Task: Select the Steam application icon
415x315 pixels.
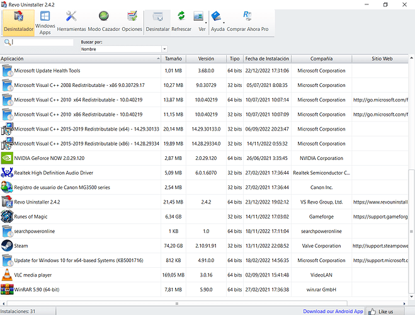Action: coord(7,246)
